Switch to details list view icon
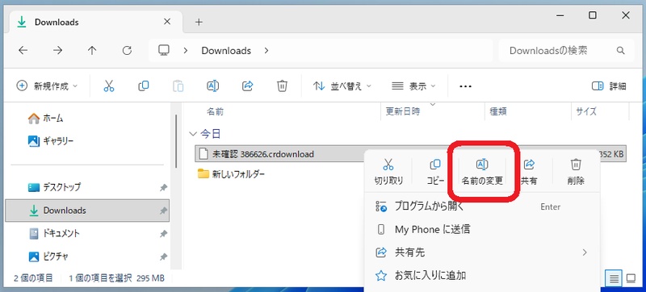Screen dimensions: 646x292 pos(615,278)
